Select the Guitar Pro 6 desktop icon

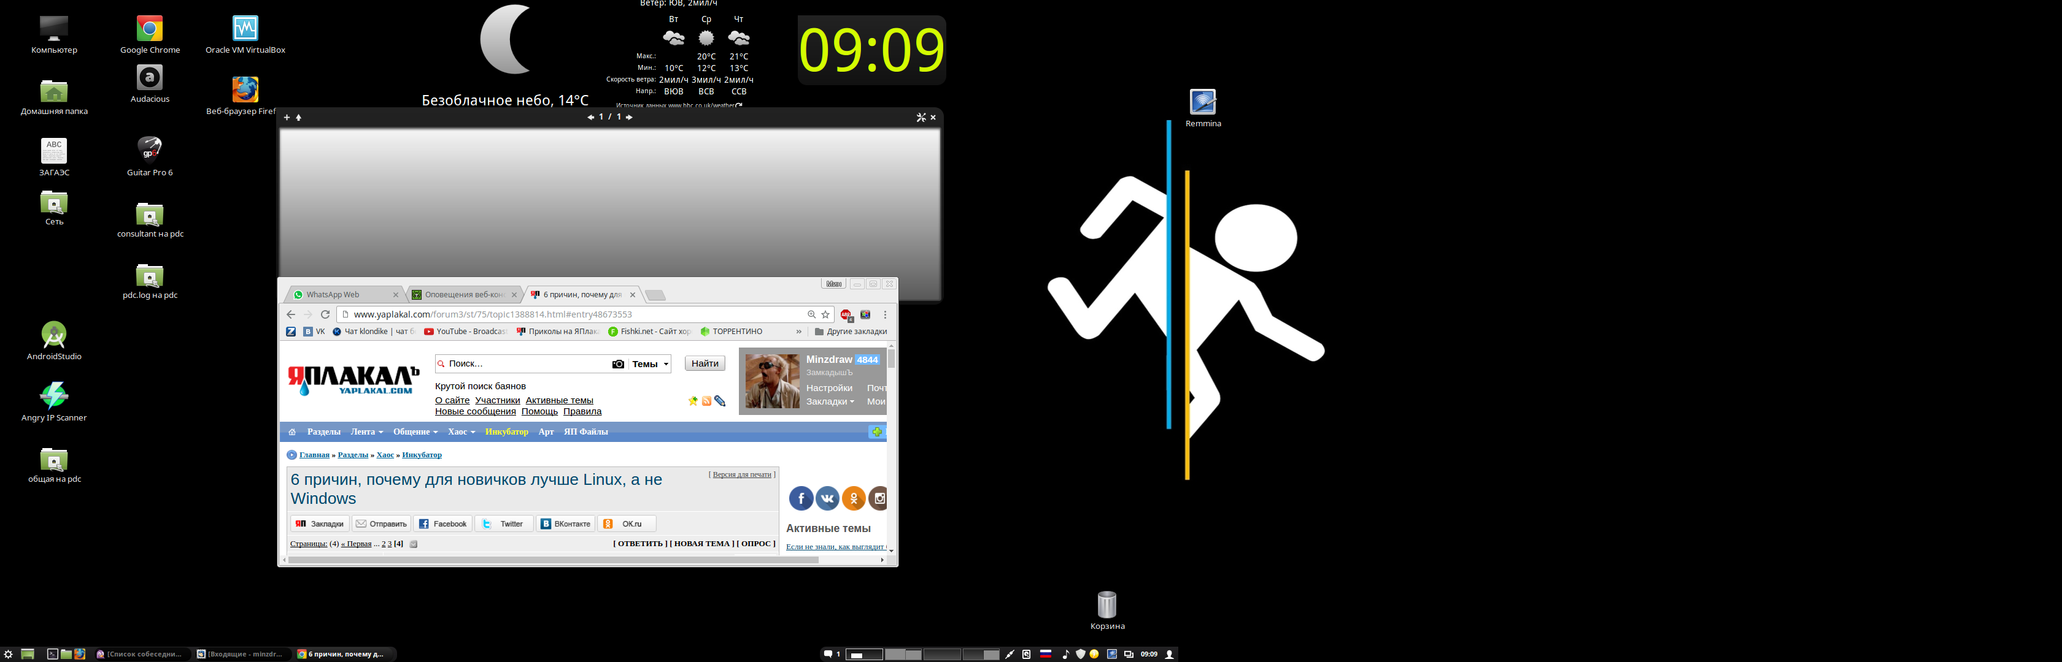tap(150, 157)
